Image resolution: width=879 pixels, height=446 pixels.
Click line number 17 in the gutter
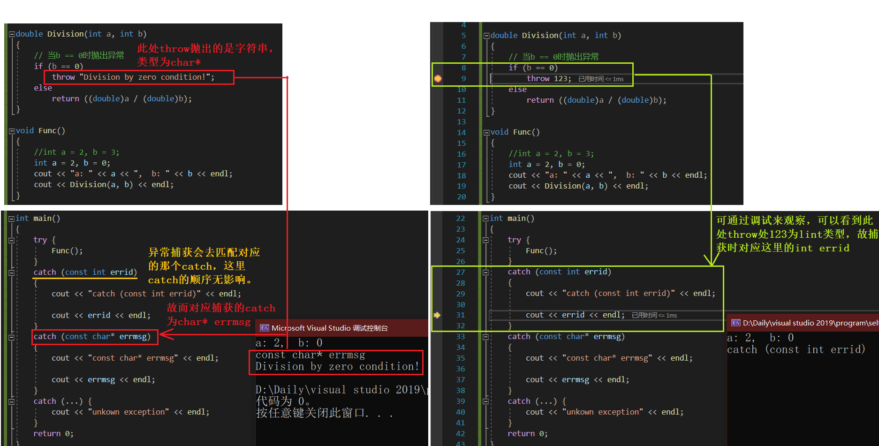coord(462,165)
